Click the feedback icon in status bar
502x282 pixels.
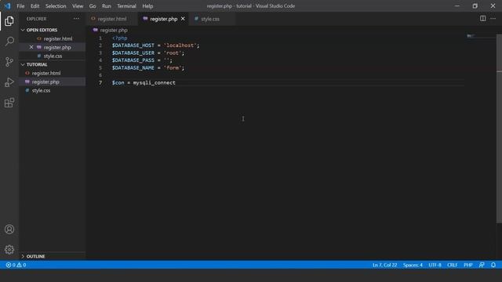click(482, 265)
